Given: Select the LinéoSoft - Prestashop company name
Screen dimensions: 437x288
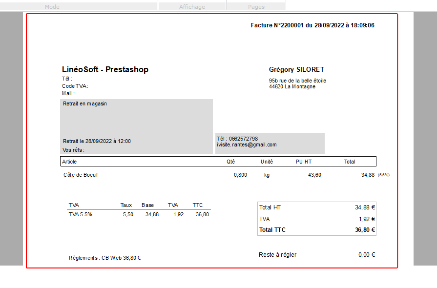Looking at the screenshot, I should pos(105,70).
